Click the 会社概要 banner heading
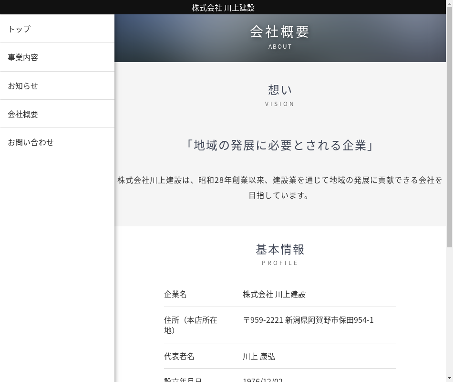The image size is (453, 382). (x=280, y=32)
